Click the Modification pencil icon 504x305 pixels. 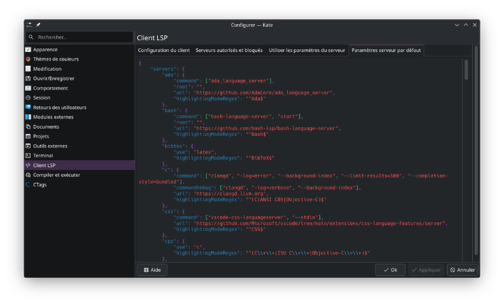coord(28,69)
